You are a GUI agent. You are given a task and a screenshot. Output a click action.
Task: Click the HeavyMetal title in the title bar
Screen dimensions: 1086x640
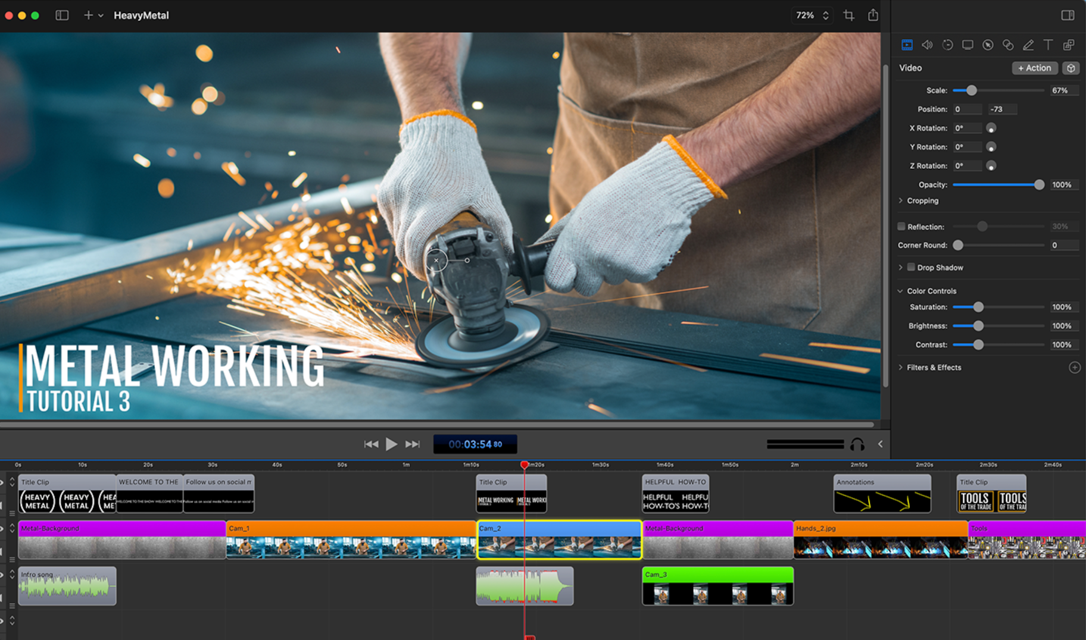click(141, 15)
